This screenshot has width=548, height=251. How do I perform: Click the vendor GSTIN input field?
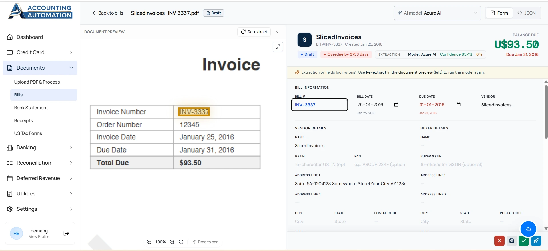click(321, 165)
